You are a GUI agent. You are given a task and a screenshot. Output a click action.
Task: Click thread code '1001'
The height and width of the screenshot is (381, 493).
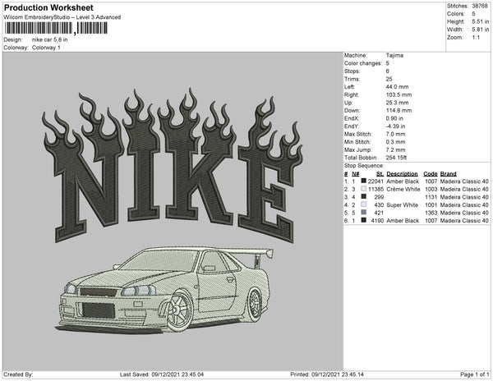pyautogui.click(x=431, y=204)
